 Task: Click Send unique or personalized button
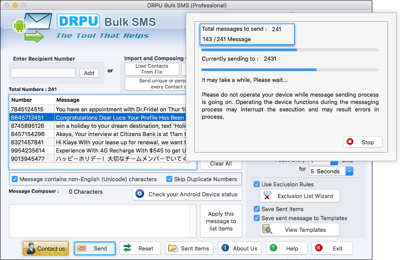coord(155,84)
